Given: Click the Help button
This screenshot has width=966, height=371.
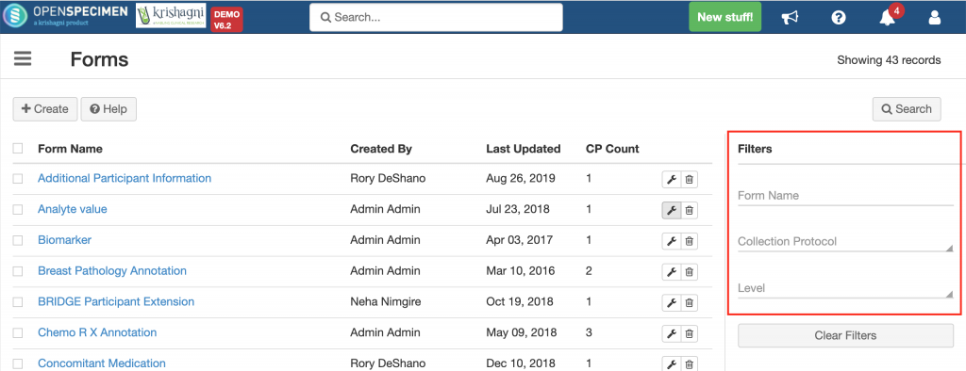Looking at the screenshot, I should [108, 109].
